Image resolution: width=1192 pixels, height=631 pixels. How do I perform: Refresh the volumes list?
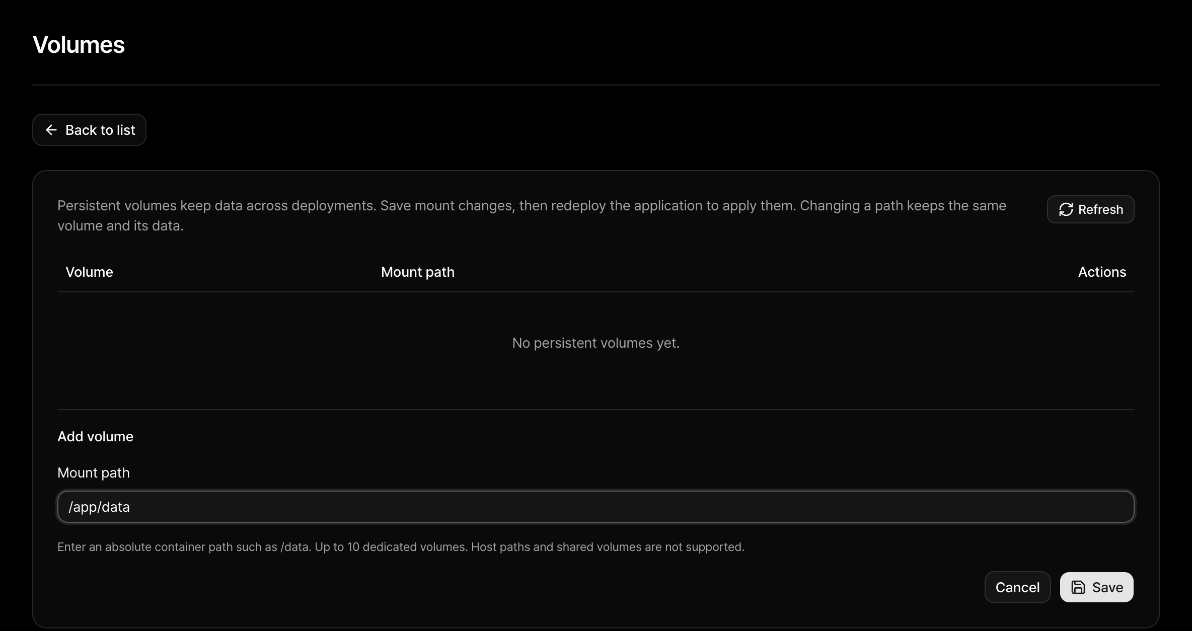tap(1090, 209)
